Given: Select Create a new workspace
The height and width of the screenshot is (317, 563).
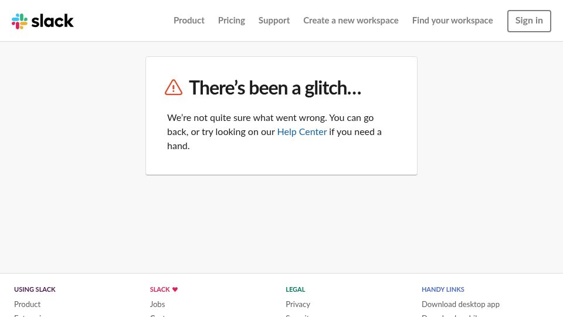Looking at the screenshot, I should [x=351, y=21].
